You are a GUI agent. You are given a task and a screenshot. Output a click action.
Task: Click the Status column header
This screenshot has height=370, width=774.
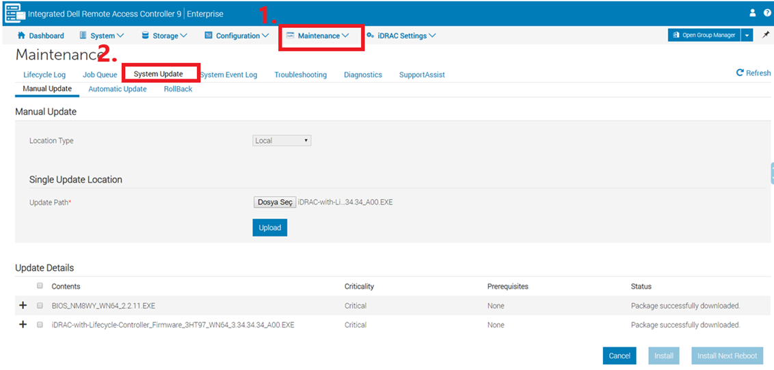pyautogui.click(x=641, y=287)
